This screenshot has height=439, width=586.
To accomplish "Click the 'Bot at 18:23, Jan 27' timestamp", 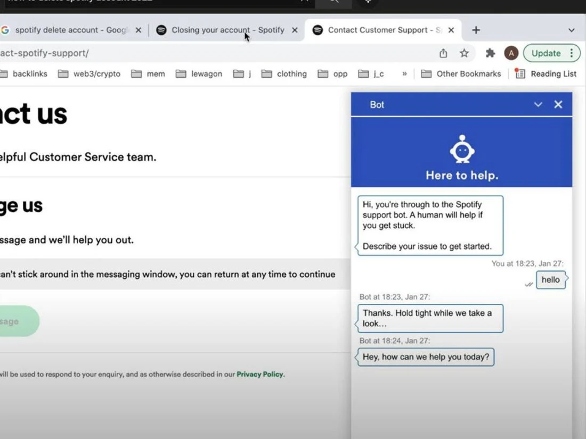I will (x=395, y=297).
